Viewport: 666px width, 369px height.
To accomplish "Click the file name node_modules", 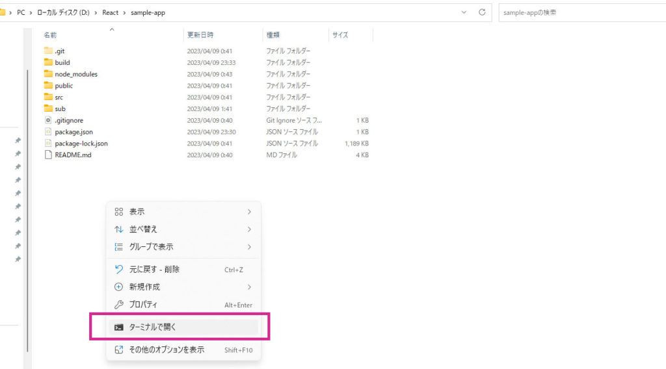I will pos(76,74).
